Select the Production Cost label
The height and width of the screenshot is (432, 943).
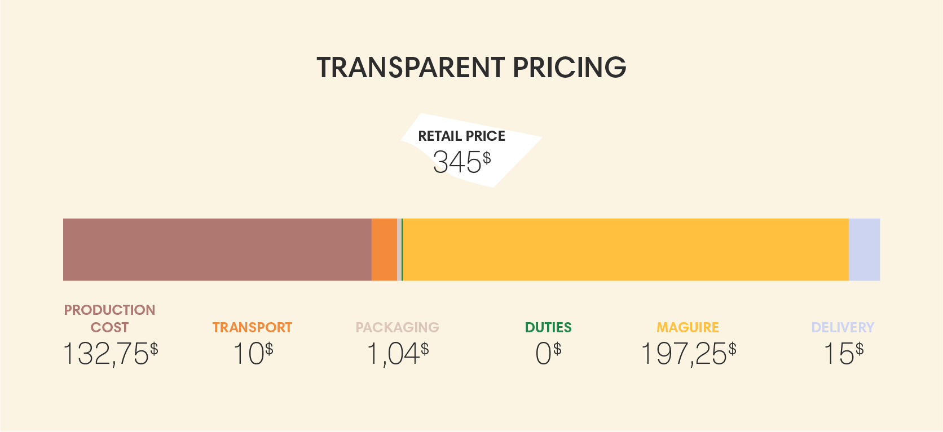point(110,318)
